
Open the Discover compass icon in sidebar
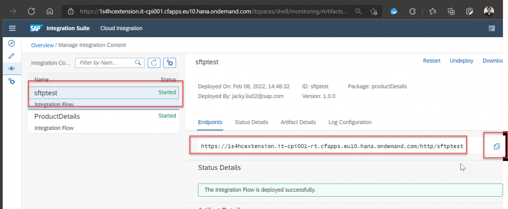12,43
